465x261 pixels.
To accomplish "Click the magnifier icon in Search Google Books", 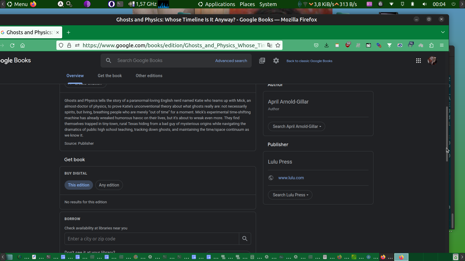I will [x=108, y=61].
